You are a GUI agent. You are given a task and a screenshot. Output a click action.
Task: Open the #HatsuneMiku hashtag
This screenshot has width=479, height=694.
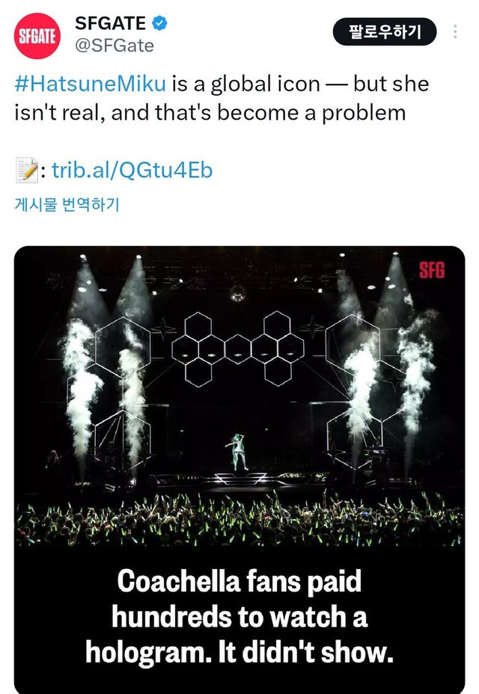(x=90, y=84)
